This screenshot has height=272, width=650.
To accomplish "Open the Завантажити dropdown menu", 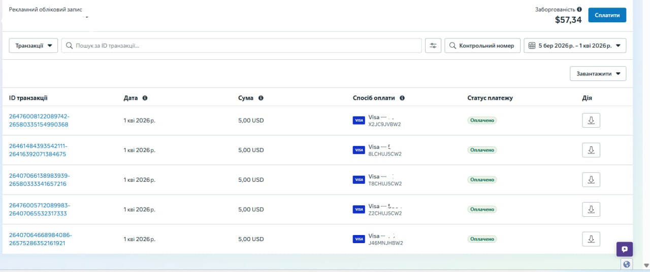I will (x=598, y=73).
